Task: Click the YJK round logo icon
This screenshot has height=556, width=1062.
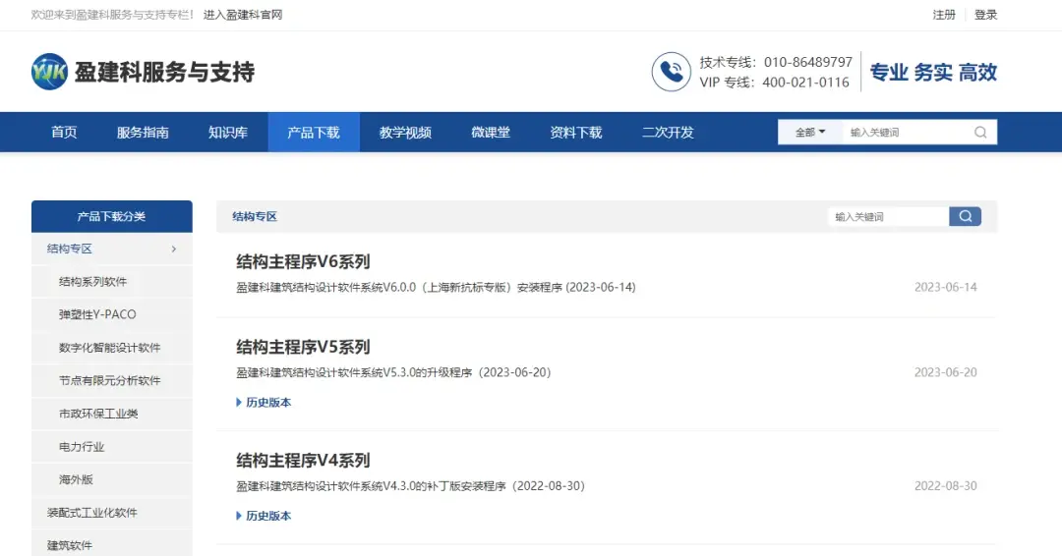Action: click(49, 72)
